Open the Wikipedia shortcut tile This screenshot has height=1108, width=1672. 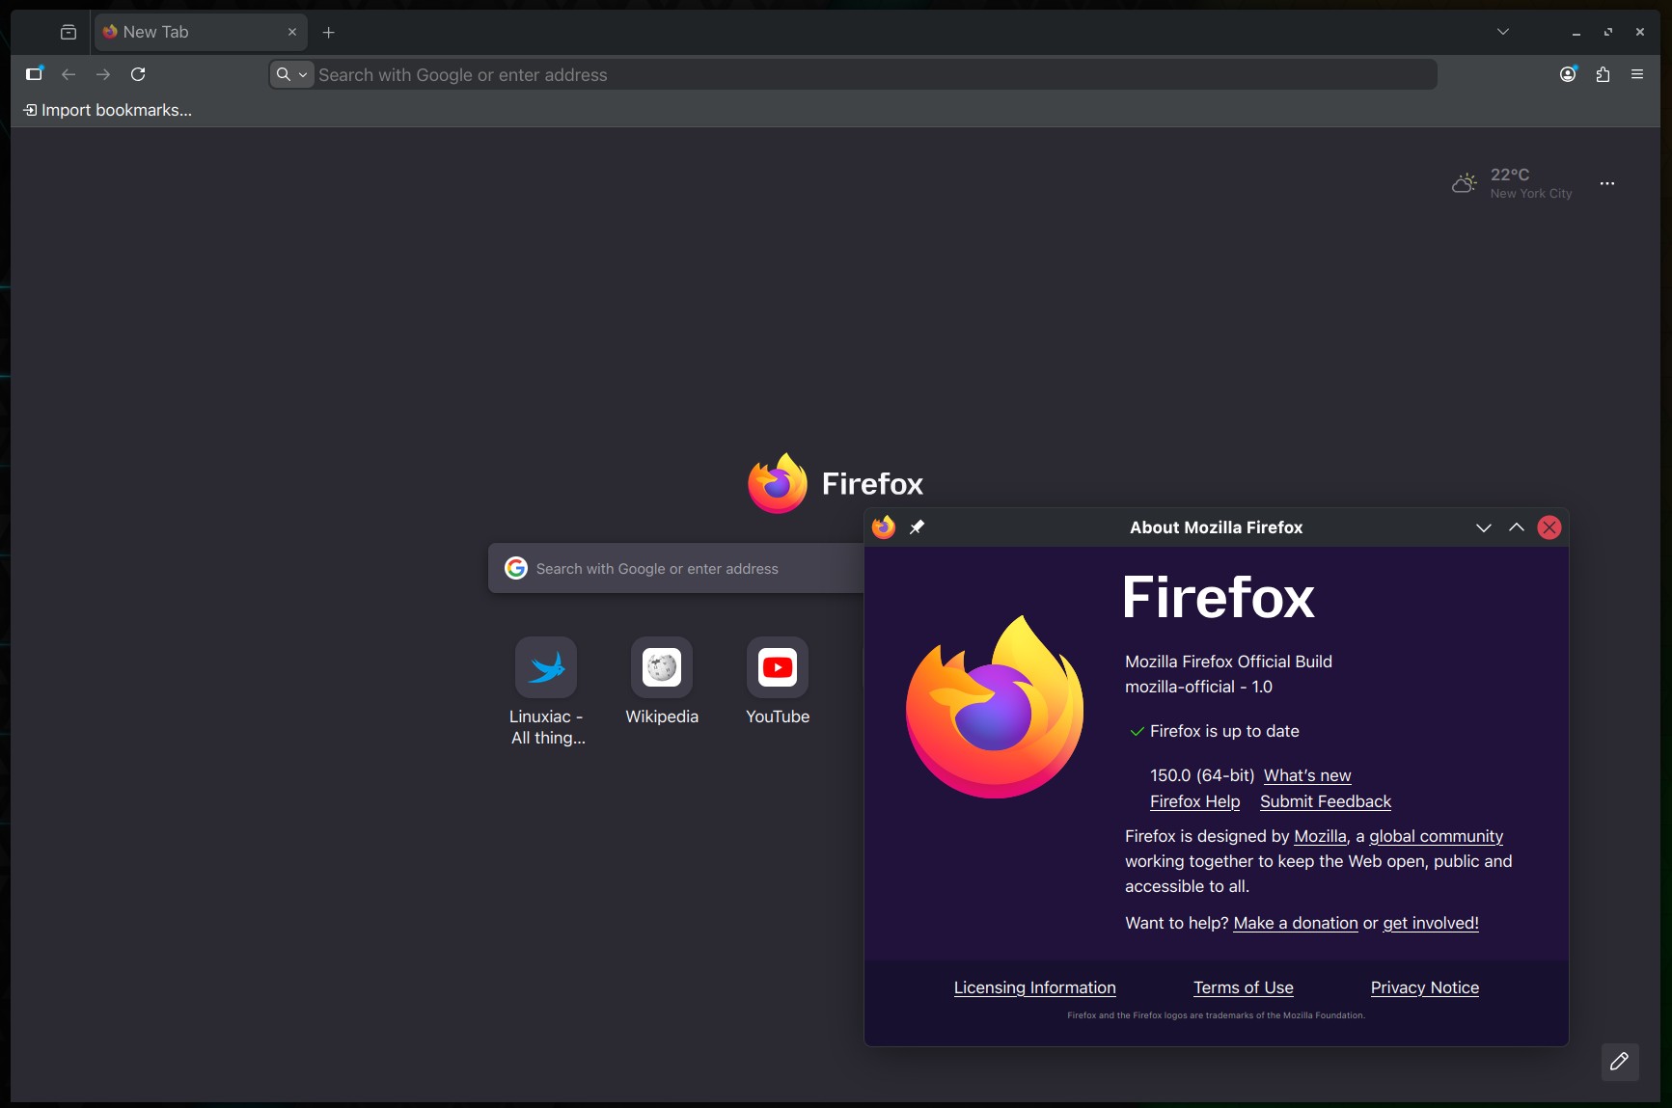pyautogui.click(x=661, y=667)
